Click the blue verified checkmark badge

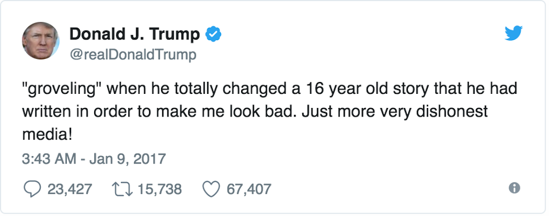(x=213, y=34)
